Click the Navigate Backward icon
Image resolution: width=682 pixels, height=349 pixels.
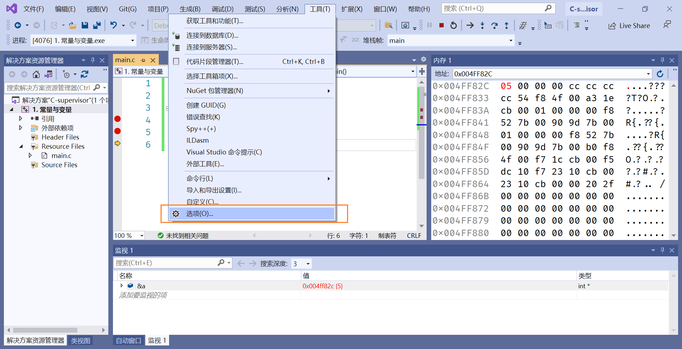pyautogui.click(x=18, y=25)
